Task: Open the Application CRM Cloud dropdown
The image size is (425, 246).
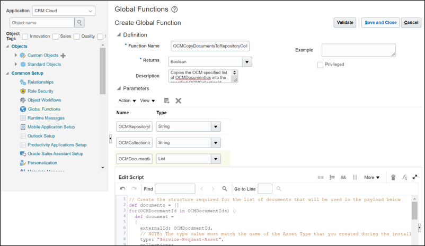Action: click(64, 11)
